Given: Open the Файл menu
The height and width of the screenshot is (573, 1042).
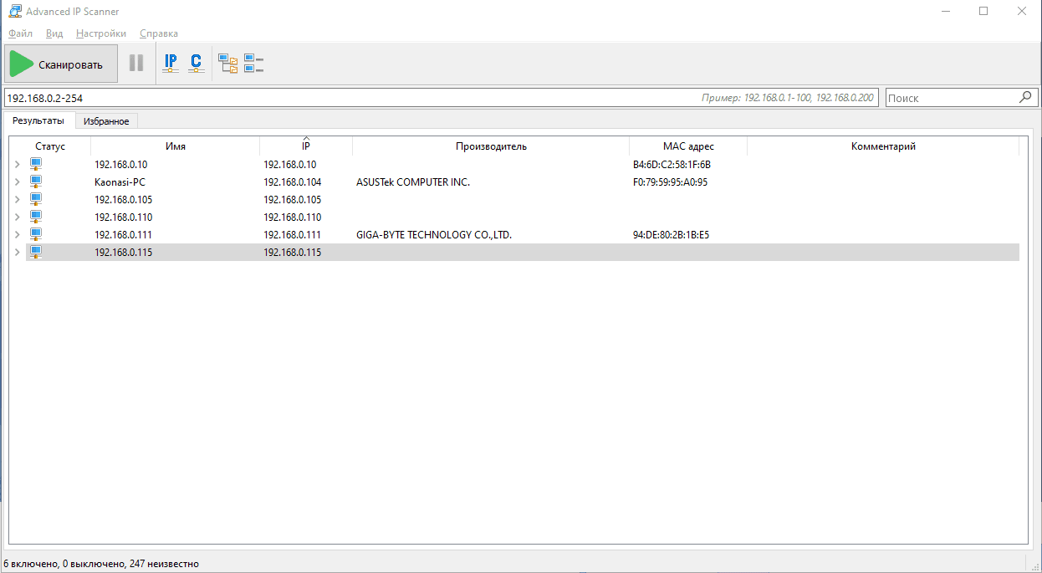Looking at the screenshot, I should click(20, 33).
